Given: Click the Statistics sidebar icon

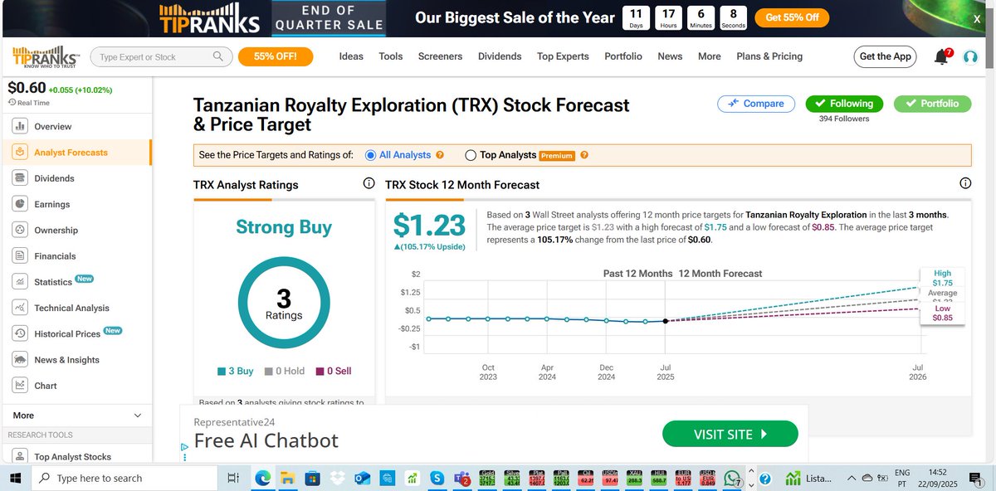Looking at the screenshot, I should (x=20, y=282).
